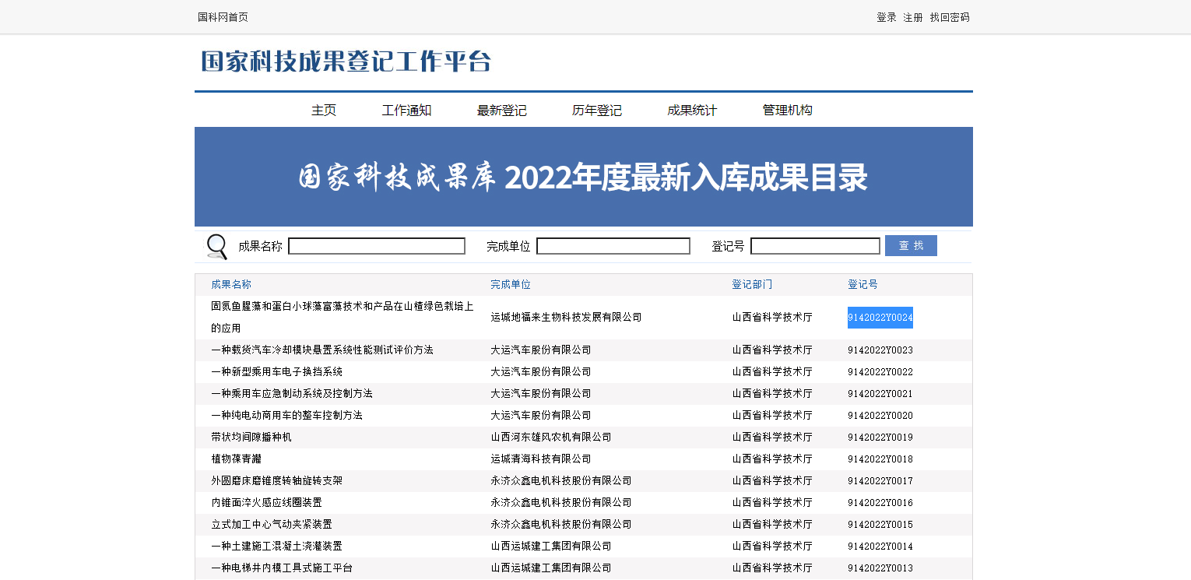Viewport: 1191px width, 580px height.
Task: Click the 登记部门 column header
Action: pos(752,285)
